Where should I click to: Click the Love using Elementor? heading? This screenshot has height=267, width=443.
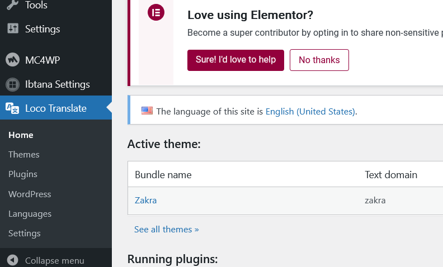coord(251,15)
